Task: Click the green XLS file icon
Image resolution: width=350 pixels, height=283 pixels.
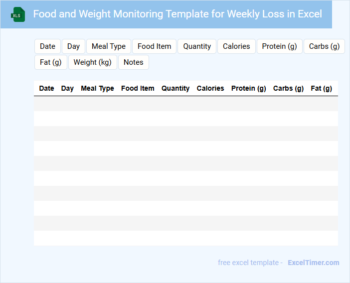Action: (18, 14)
